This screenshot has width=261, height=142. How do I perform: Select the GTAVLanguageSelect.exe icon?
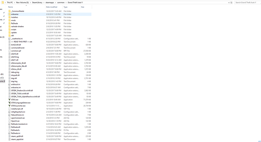pyautogui.click(x=10, y=103)
